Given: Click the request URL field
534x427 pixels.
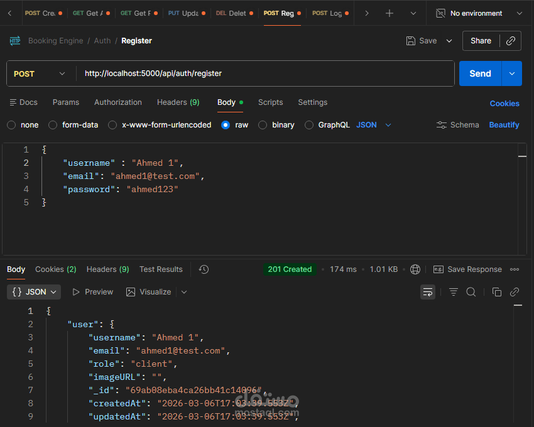Looking at the screenshot, I should coord(265,73).
